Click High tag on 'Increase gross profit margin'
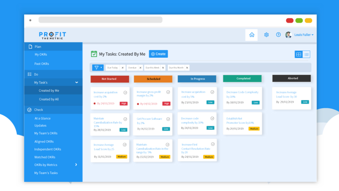Image resolution: width=339 pixels, height=191 pixels. click(166, 104)
